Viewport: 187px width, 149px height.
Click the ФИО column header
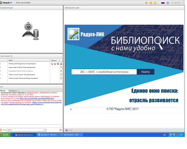[10, 60]
